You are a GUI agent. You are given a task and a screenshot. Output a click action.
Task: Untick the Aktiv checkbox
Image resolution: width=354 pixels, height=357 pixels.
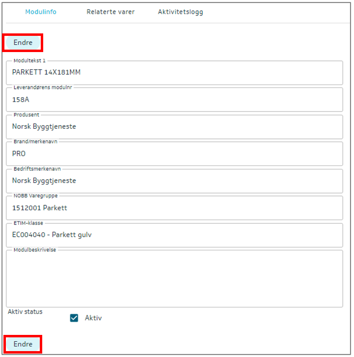tap(74, 318)
